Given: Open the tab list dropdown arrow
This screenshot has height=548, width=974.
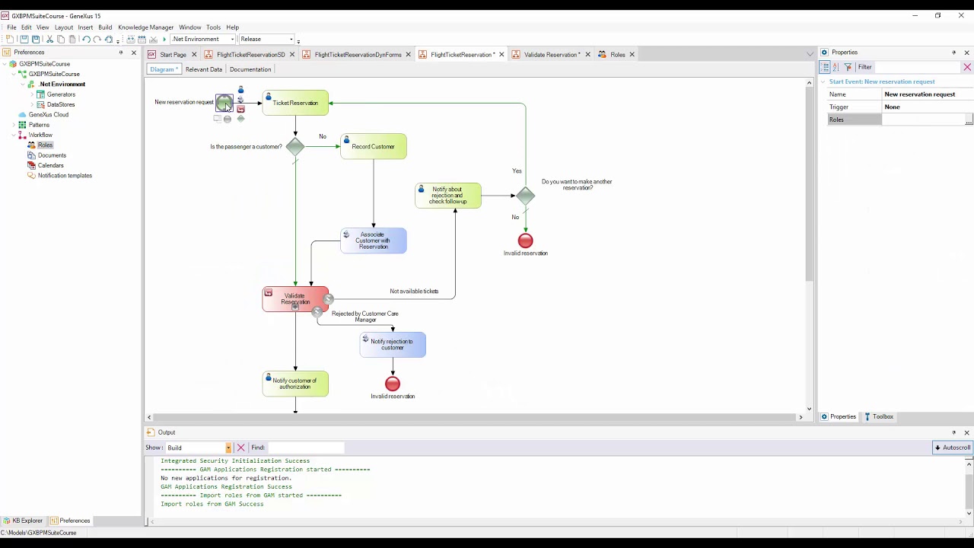Looking at the screenshot, I should 810,54.
